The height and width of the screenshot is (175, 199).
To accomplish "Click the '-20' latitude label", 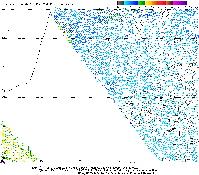I will (2, 9).
